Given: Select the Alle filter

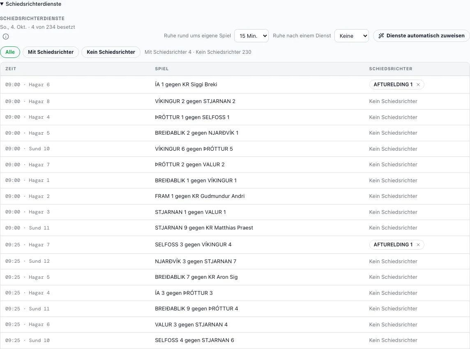Looking at the screenshot, I should [x=10, y=52].
